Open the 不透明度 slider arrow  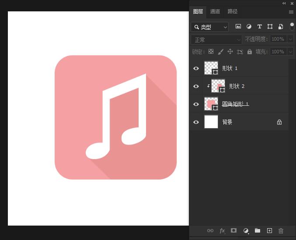click(290, 39)
